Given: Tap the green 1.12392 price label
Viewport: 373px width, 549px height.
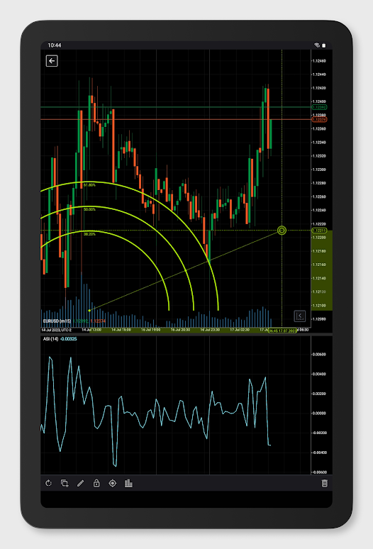Looking at the screenshot, I should (x=319, y=107).
